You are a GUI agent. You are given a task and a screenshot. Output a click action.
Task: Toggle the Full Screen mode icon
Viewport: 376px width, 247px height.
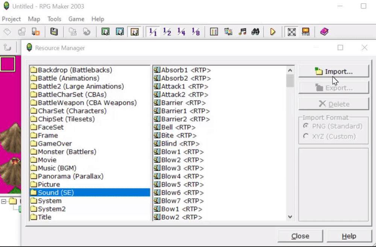[292, 32]
